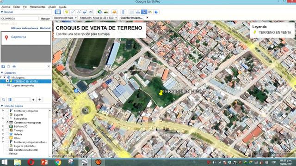Click the Print toolbar icon
Screen dimensions: 296x166
[x=138, y=12]
